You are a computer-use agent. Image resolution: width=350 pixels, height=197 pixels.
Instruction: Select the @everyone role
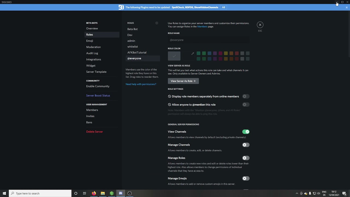tap(143, 58)
